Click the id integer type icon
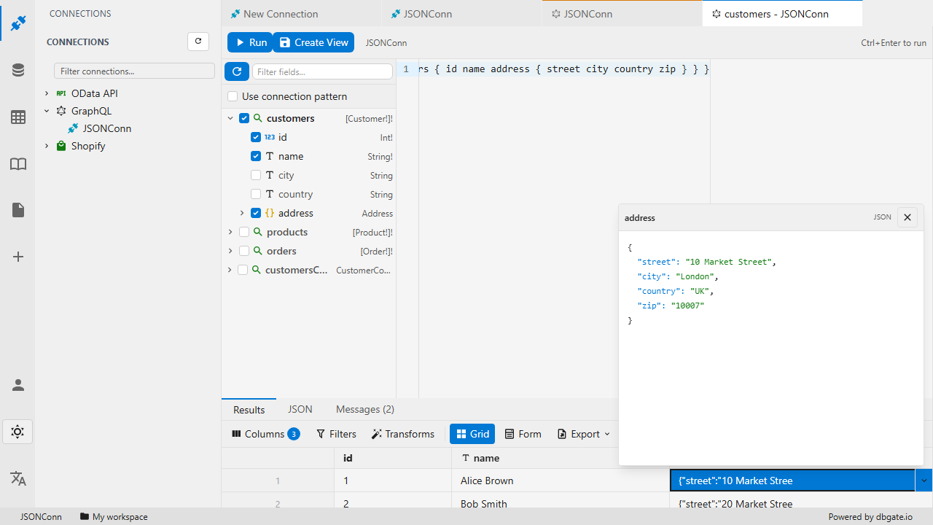The height and width of the screenshot is (525, 933). [270, 137]
